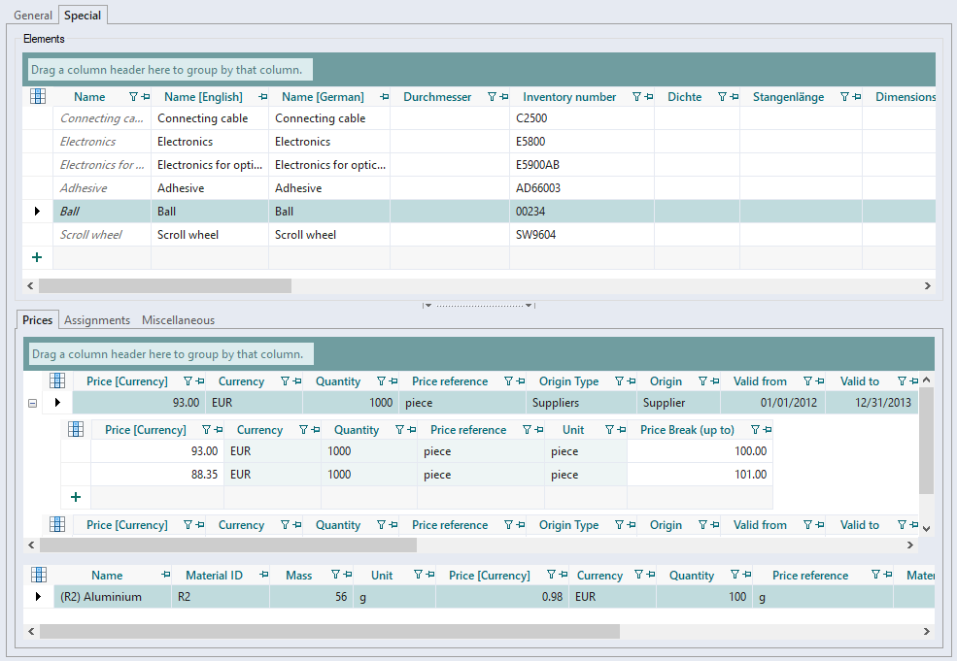Open the Miscellaneous tab

pyautogui.click(x=178, y=319)
